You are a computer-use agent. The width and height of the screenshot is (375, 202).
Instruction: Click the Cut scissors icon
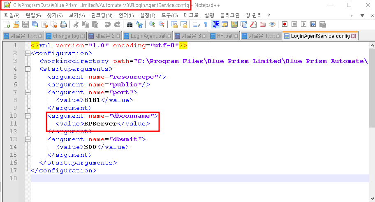point(76,24)
